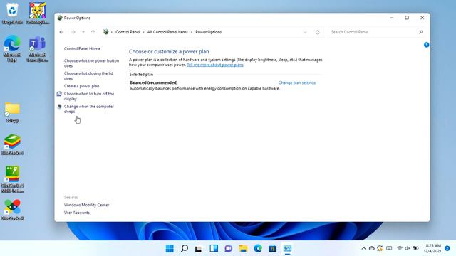Select All Control Panel Items breadcrumb
The image size is (456, 256).
point(167,32)
